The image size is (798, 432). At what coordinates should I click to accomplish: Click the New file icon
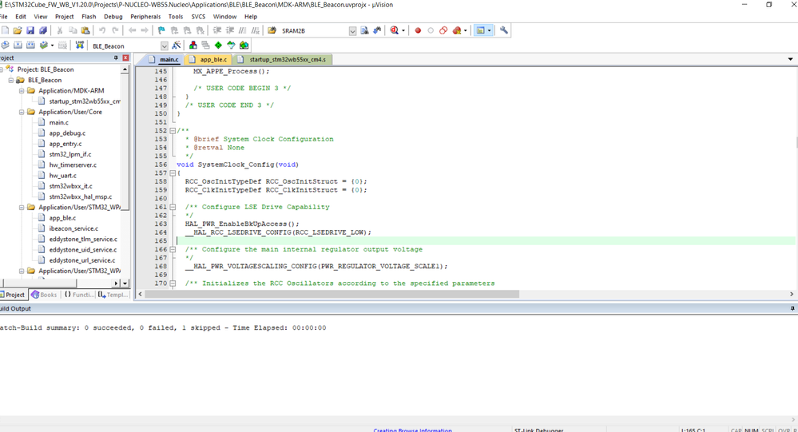pyautogui.click(x=6, y=30)
